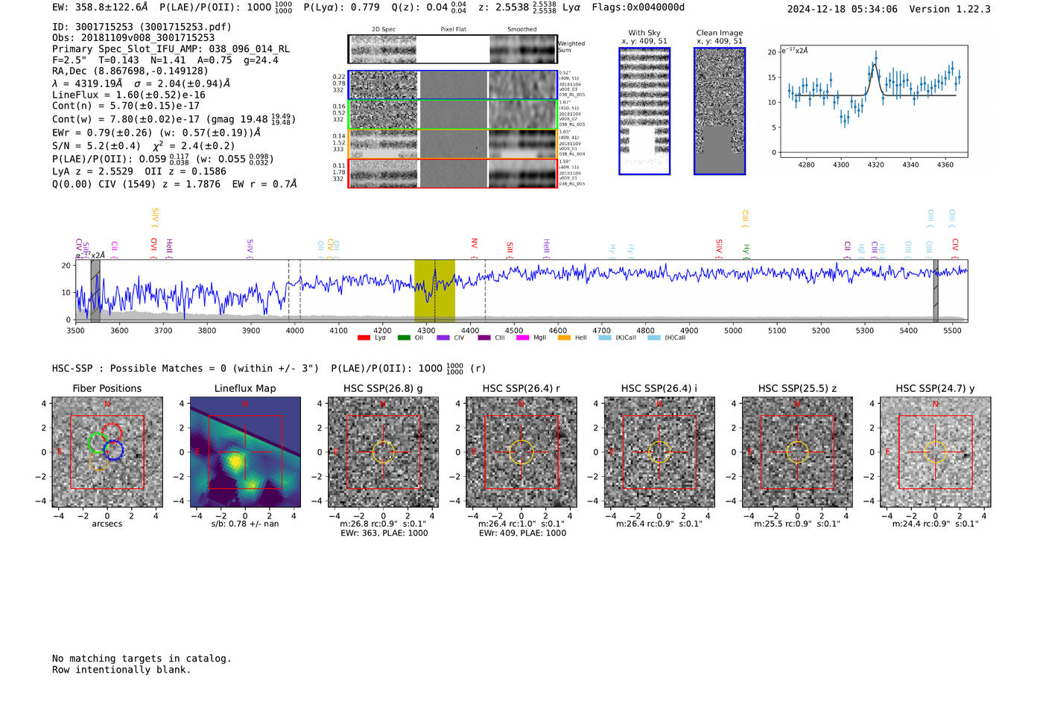
Task: Click the Obs: 20181109v008 line
Action: [133, 38]
